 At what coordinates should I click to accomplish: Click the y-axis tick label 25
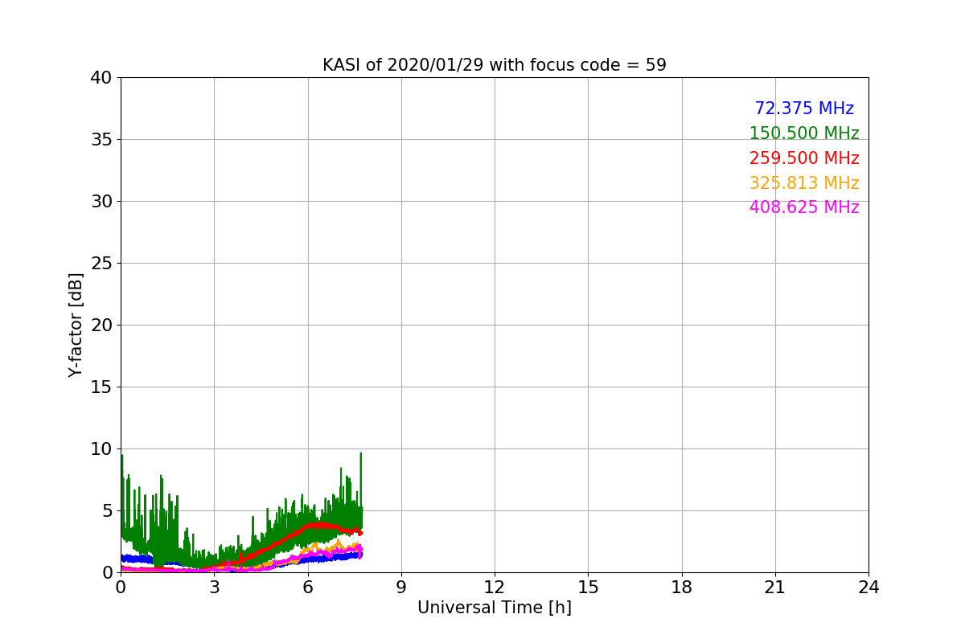(x=101, y=264)
